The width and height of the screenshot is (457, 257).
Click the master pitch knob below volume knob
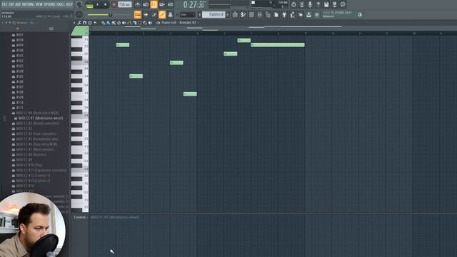(x=79, y=14)
